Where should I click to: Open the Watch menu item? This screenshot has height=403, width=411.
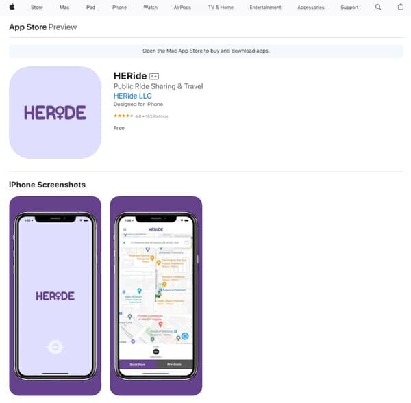click(x=151, y=8)
